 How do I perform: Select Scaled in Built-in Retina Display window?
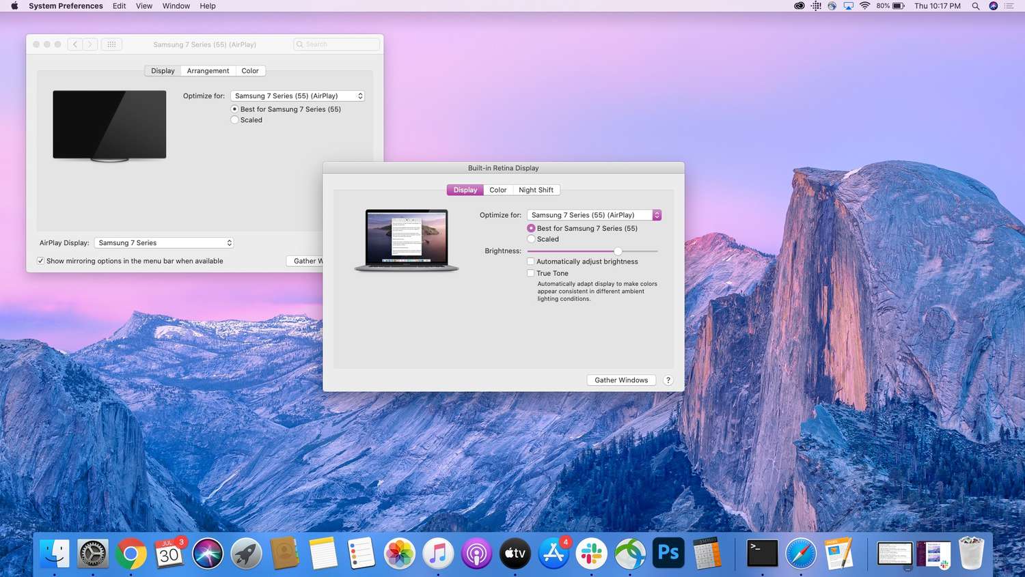531,239
